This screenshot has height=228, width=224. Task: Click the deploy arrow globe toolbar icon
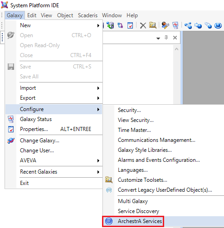click(x=198, y=25)
